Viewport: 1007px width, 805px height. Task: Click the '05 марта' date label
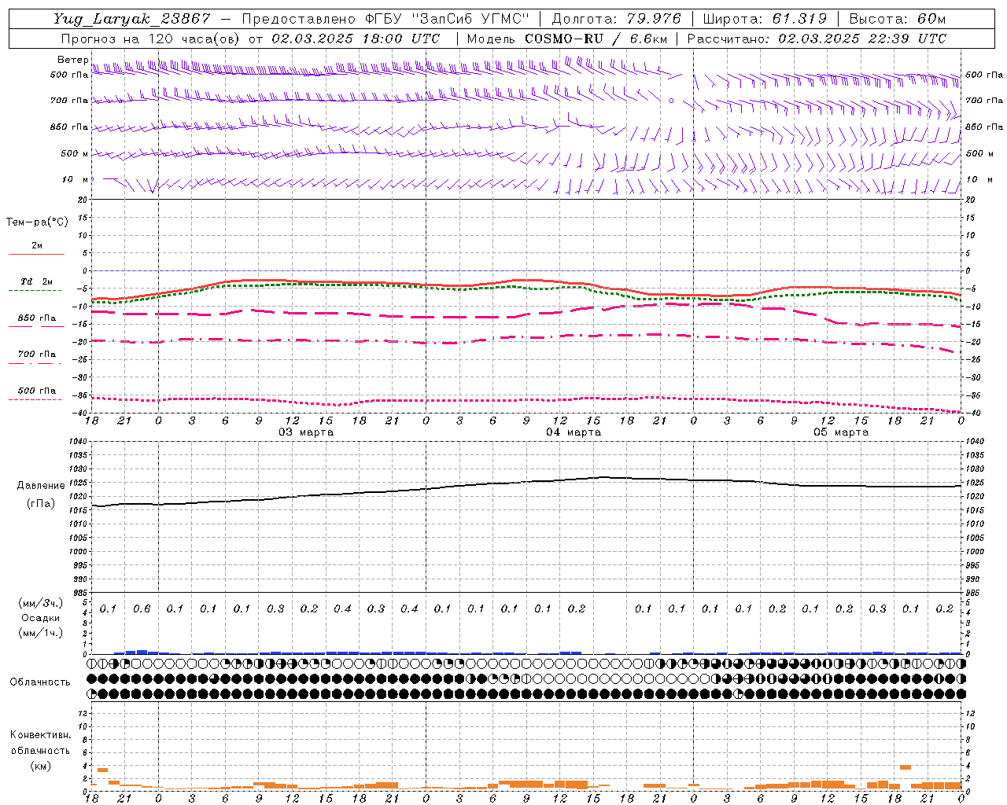pos(842,432)
